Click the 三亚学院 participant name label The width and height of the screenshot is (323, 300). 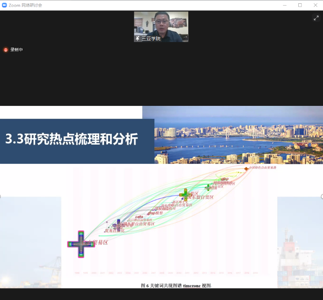coord(151,39)
